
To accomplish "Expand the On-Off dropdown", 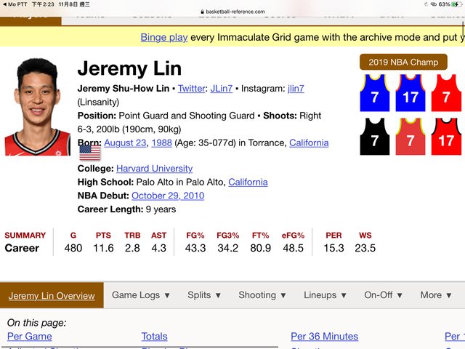I will tap(385, 295).
